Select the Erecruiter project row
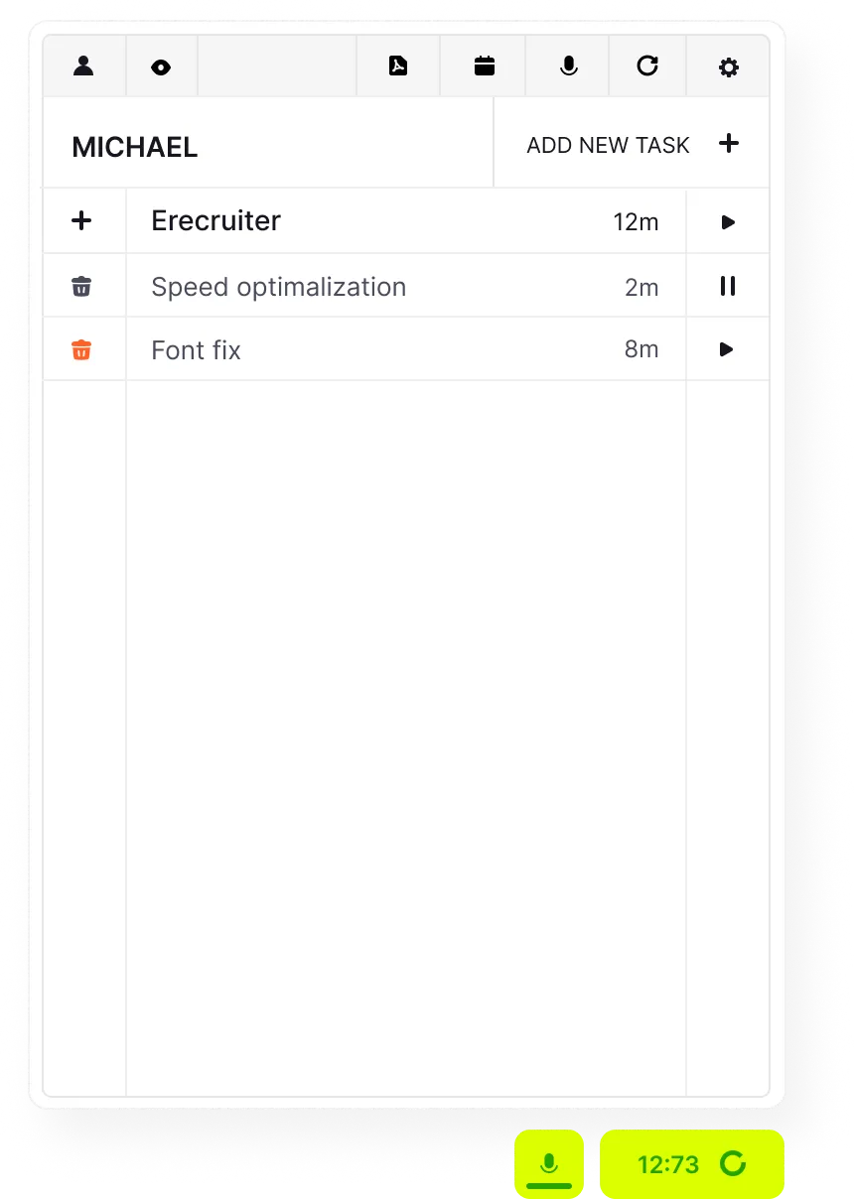Screen dimensions: 854x1199 [405, 220]
